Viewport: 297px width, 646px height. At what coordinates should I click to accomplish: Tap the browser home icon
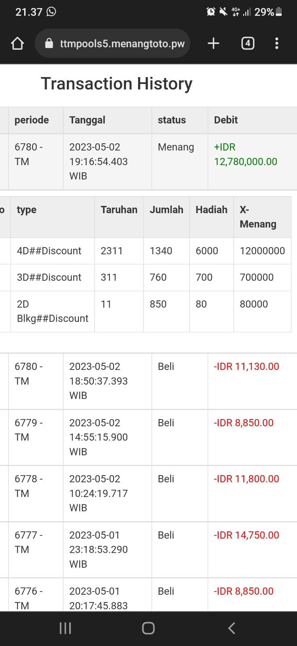pyautogui.click(x=17, y=43)
